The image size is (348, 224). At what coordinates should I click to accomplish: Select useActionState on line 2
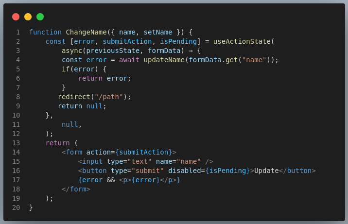coord(242,41)
